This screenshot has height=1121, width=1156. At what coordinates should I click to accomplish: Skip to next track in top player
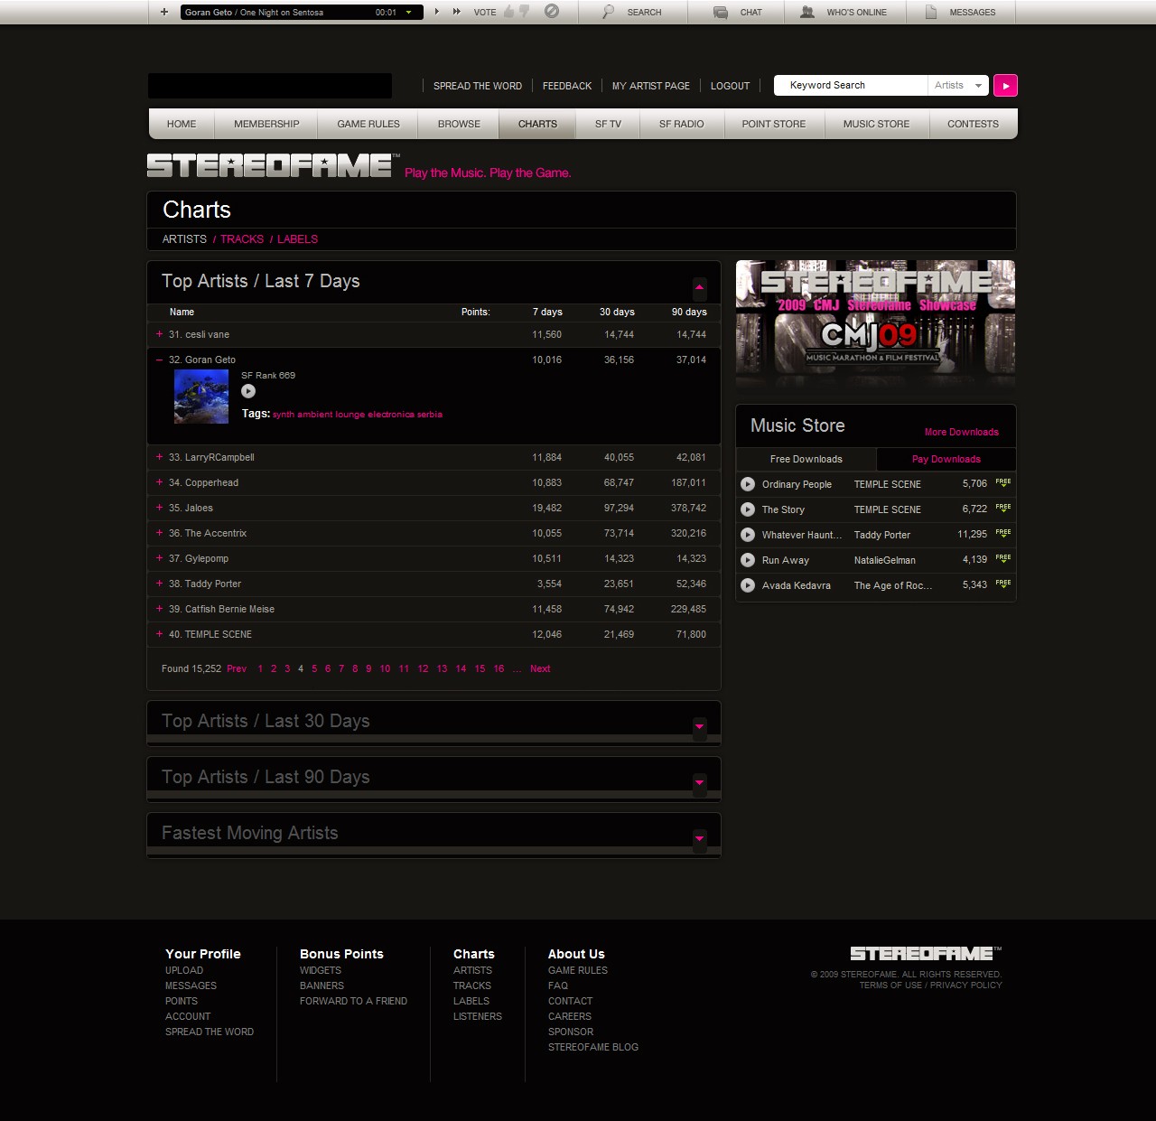457,12
